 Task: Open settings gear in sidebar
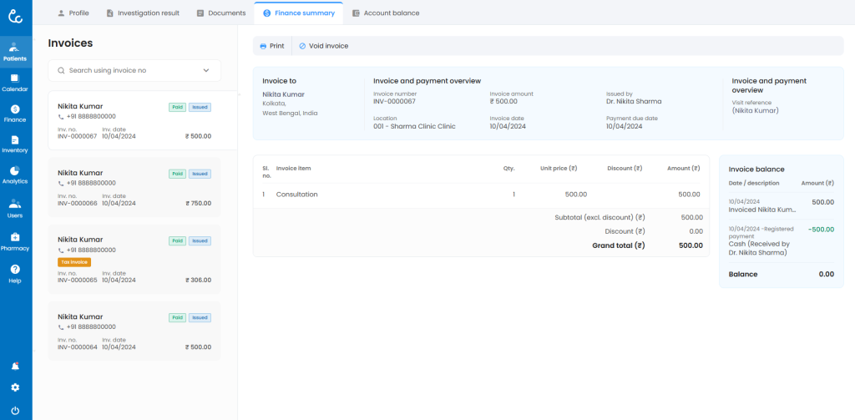coord(15,387)
